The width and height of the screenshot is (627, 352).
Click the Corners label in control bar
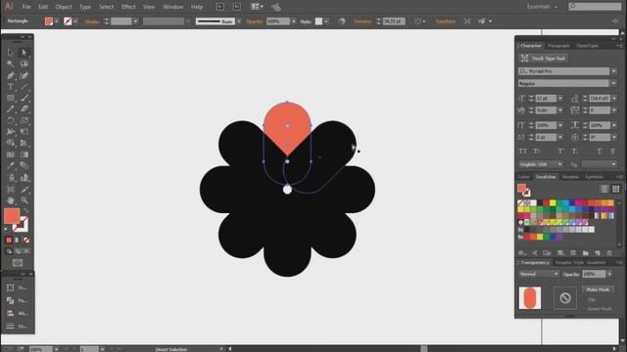pyautogui.click(x=362, y=22)
